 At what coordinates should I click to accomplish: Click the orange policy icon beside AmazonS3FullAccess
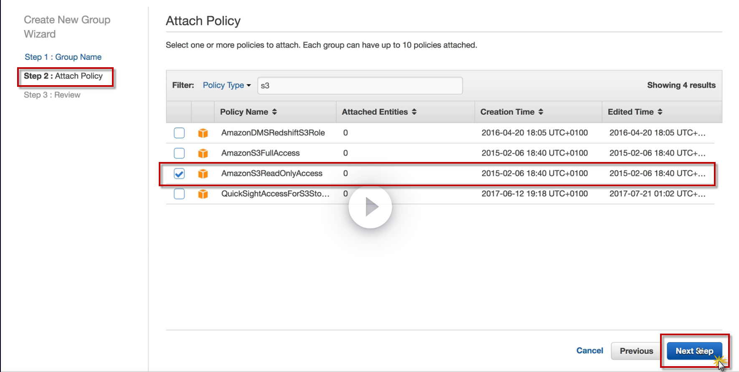point(203,153)
